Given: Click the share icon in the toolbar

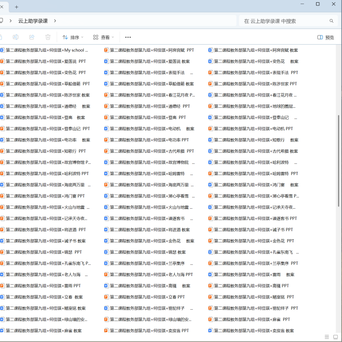Looking at the screenshot, I should tap(32, 37).
